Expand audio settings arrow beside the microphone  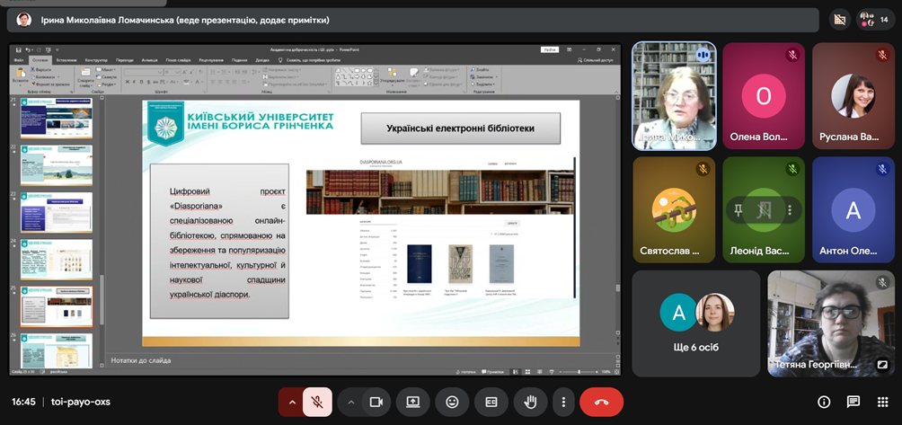[x=291, y=402]
